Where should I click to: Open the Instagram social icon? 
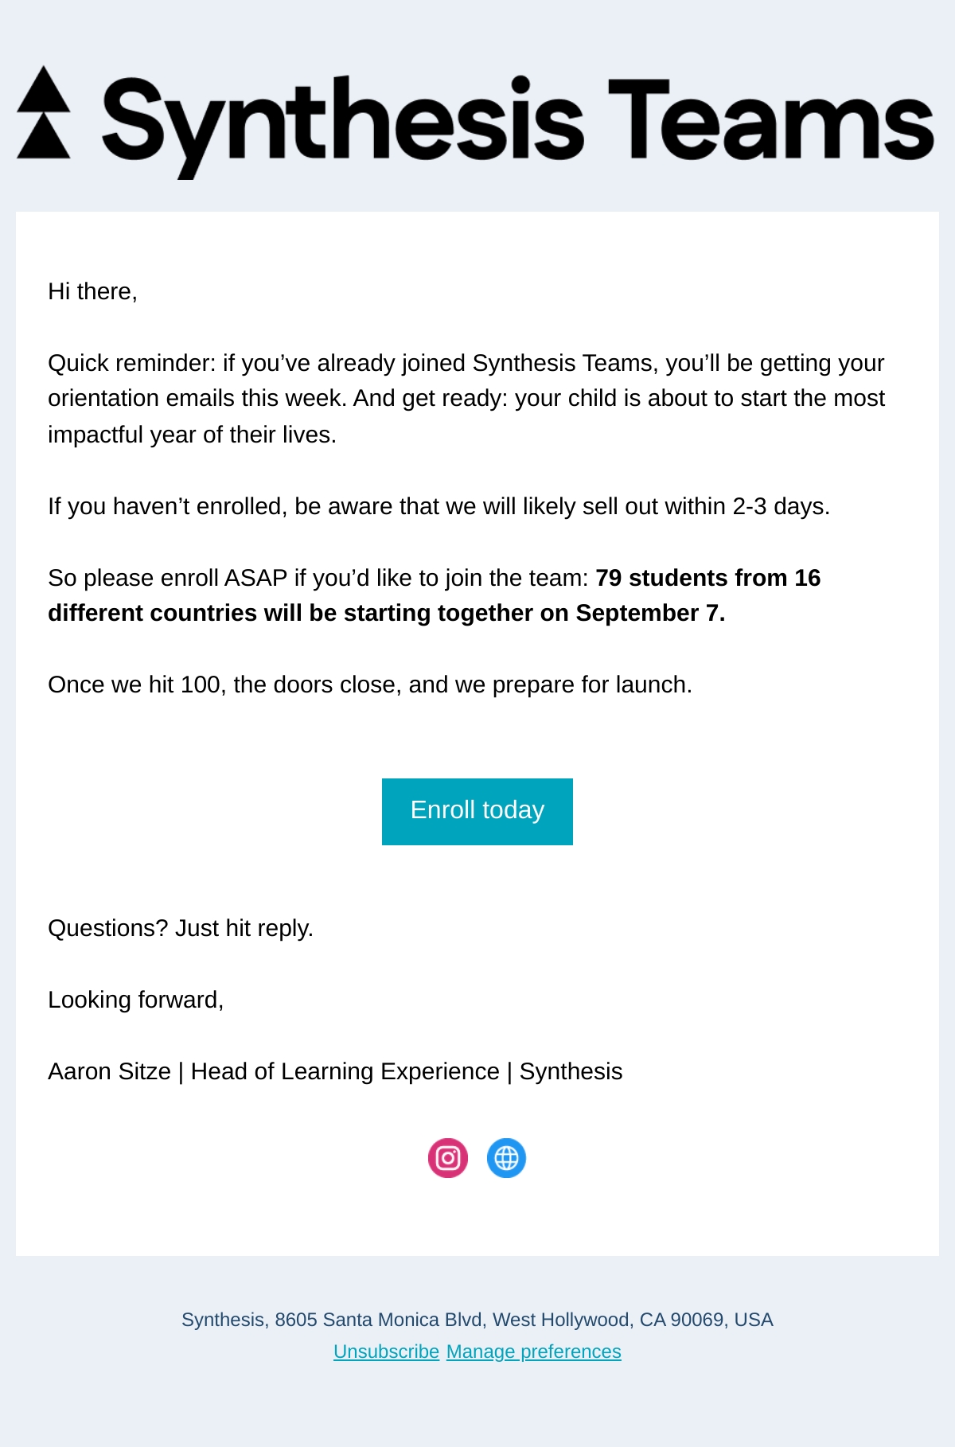pyautogui.click(x=448, y=1158)
